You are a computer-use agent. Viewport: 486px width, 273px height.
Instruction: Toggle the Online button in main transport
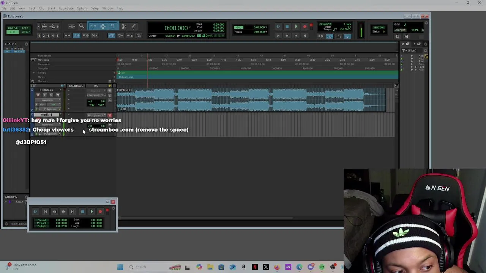[278, 27]
